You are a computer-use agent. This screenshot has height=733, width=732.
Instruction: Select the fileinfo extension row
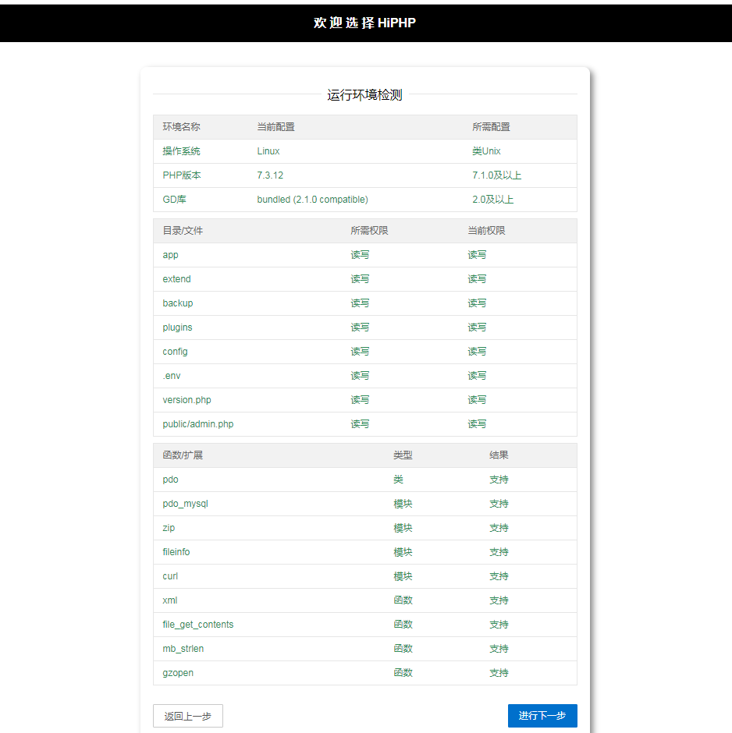tap(365, 552)
